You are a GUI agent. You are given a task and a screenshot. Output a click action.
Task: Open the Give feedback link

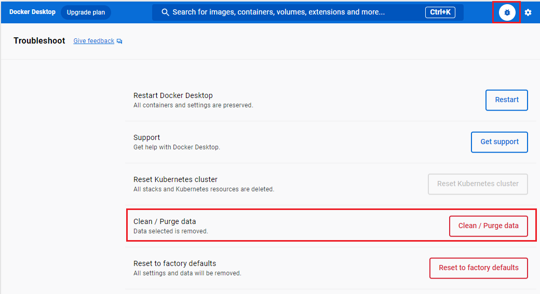[93, 41]
